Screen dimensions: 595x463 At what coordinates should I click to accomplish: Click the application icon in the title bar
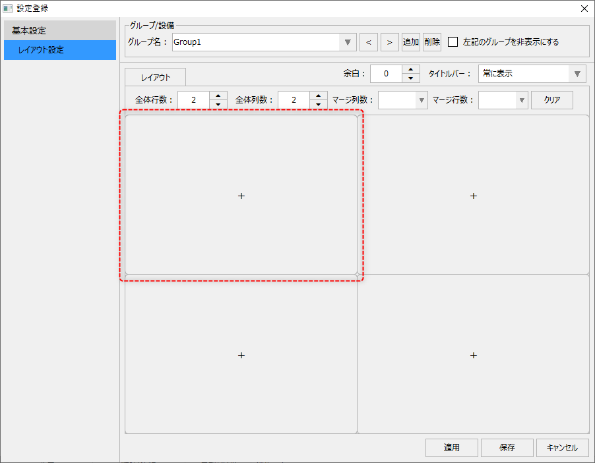tap(9, 9)
